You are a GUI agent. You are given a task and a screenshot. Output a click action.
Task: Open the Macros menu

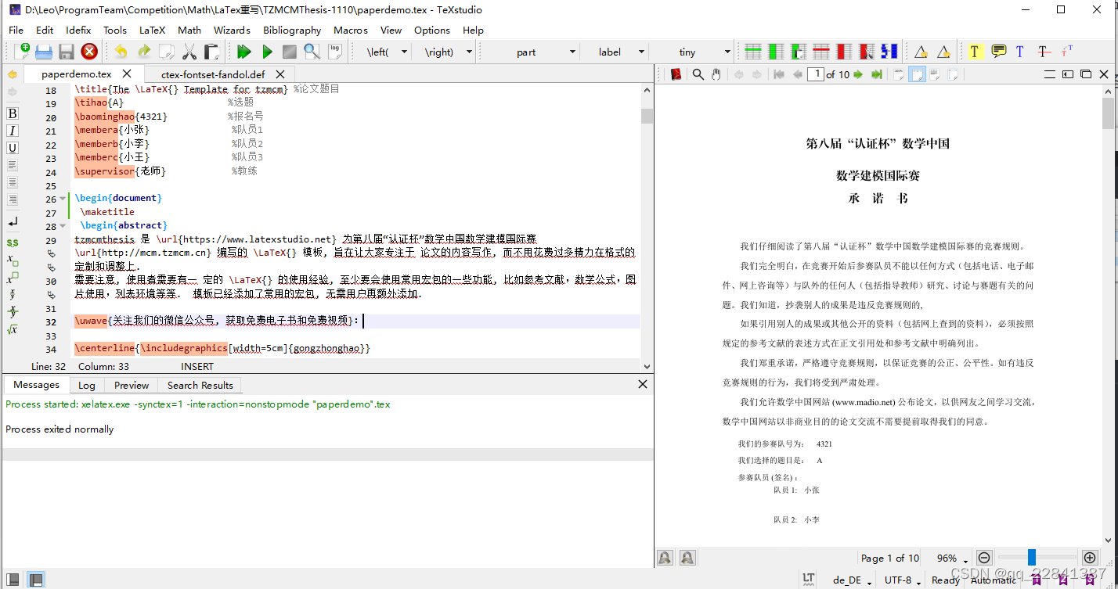(351, 30)
